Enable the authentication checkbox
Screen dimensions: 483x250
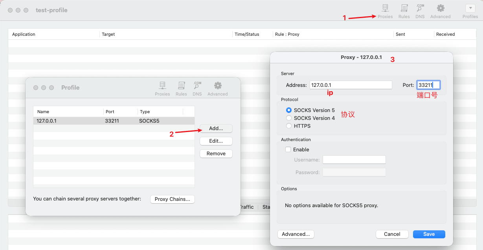288,149
